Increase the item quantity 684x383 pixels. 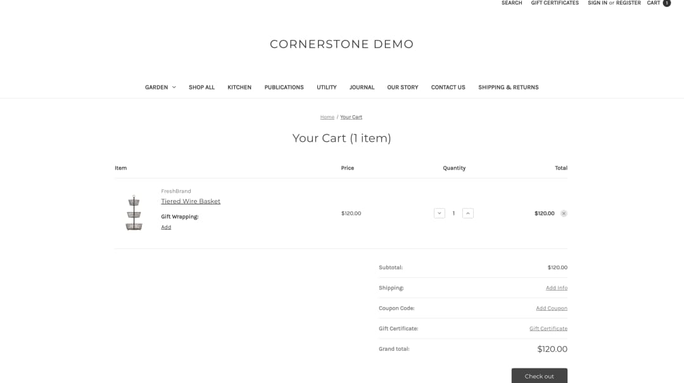pyautogui.click(x=467, y=213)
